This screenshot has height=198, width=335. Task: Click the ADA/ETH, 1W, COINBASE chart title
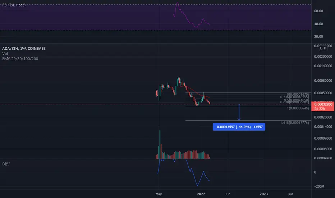click(24, 49)
